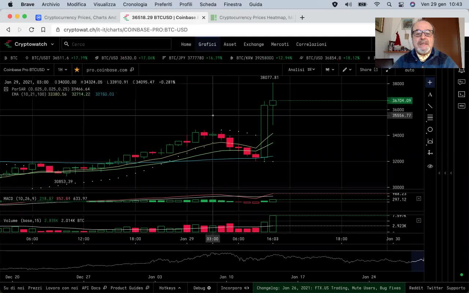Switch to Cryptocurrency Prices, Charts tab

(x=76, y=18)
